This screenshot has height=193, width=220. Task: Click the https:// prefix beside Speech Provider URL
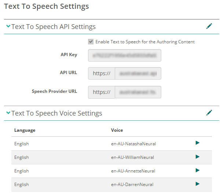point(102,92)
